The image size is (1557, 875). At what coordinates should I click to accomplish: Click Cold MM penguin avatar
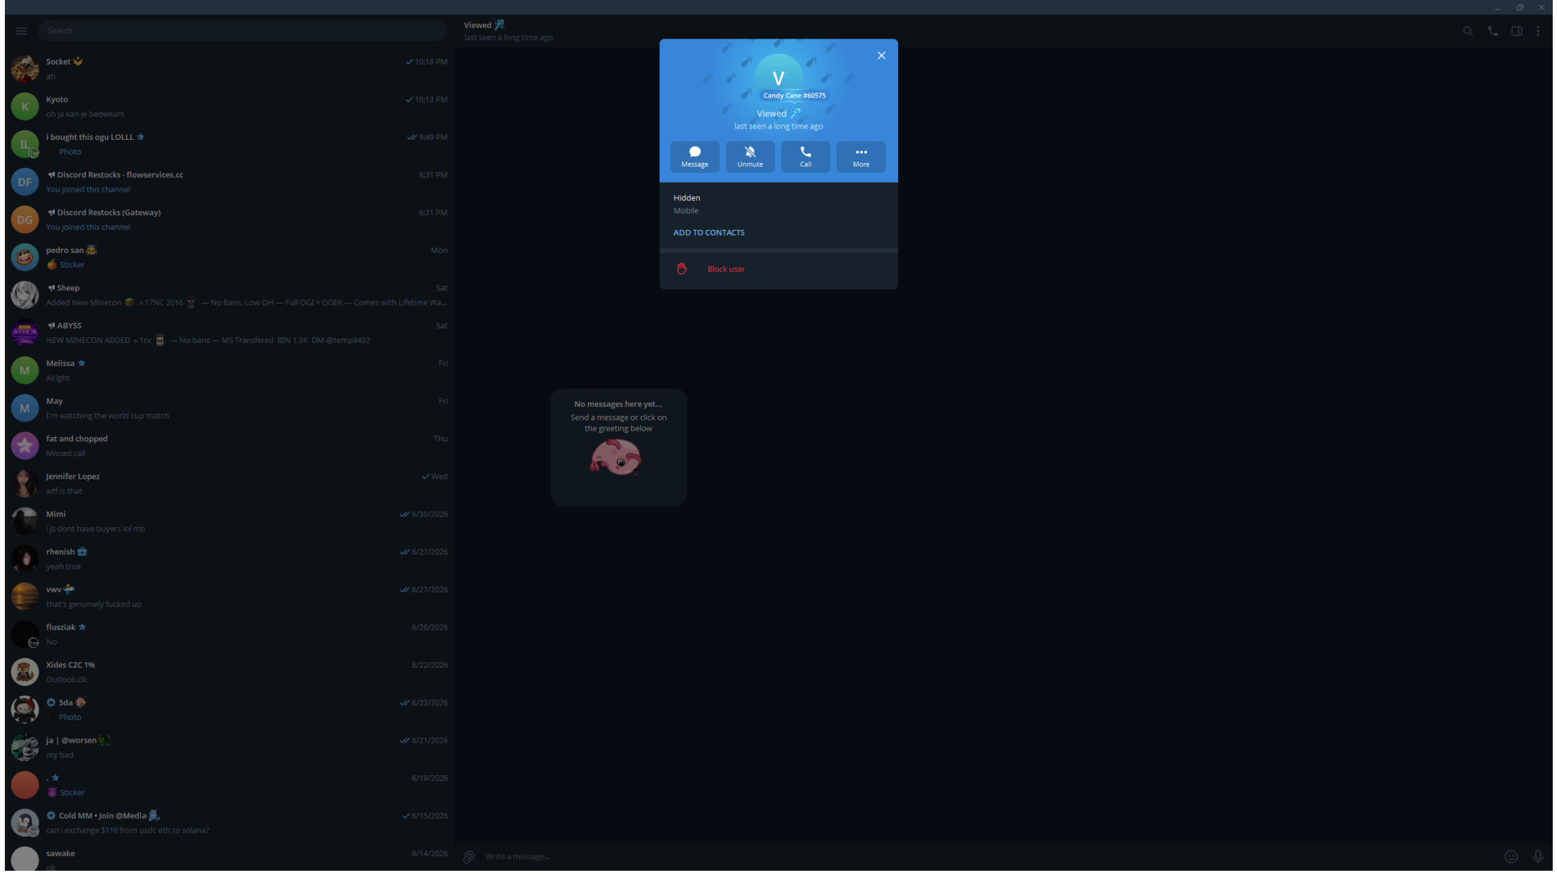(x=25, y=823)
